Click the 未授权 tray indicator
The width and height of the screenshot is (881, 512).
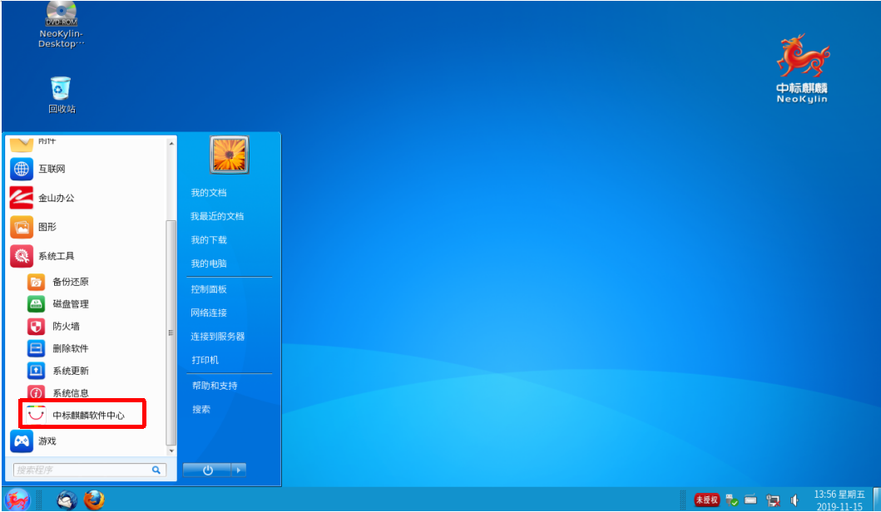pos(706,500)
